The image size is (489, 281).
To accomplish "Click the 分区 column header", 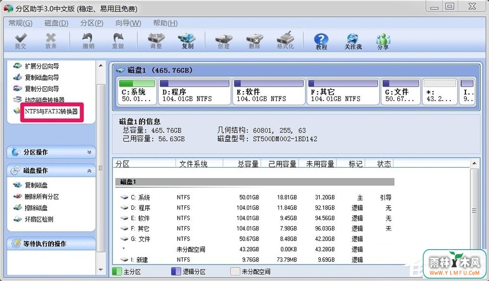I will coord(144,164).
